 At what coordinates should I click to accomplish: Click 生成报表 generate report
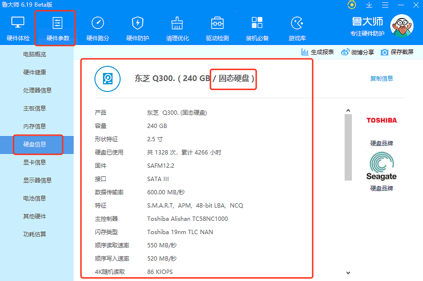[318, 52]
